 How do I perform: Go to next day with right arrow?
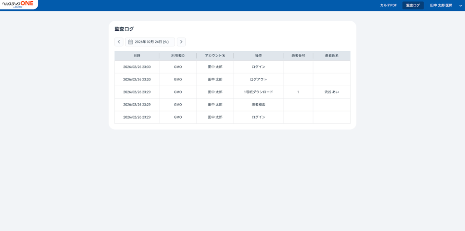tap(181, 42)
